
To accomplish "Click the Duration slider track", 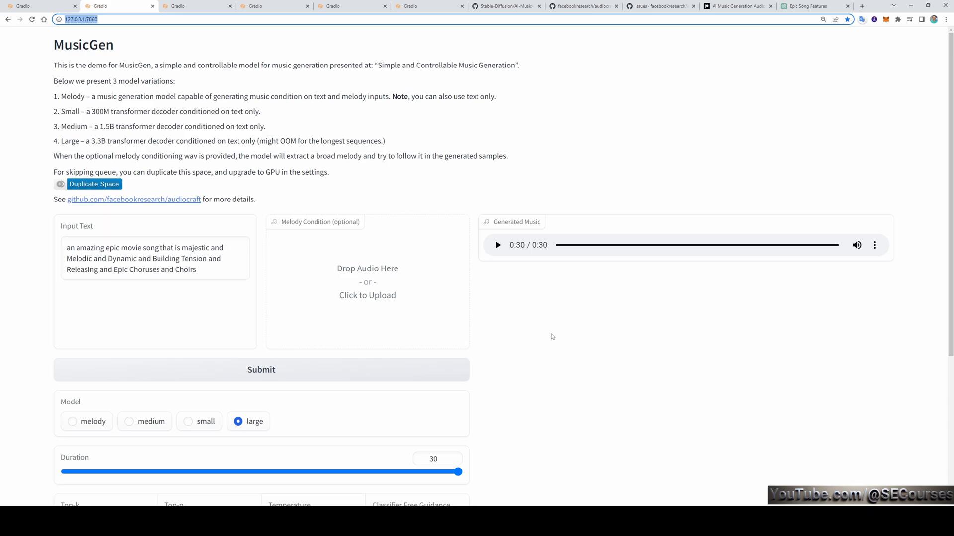I will [258, 472].
